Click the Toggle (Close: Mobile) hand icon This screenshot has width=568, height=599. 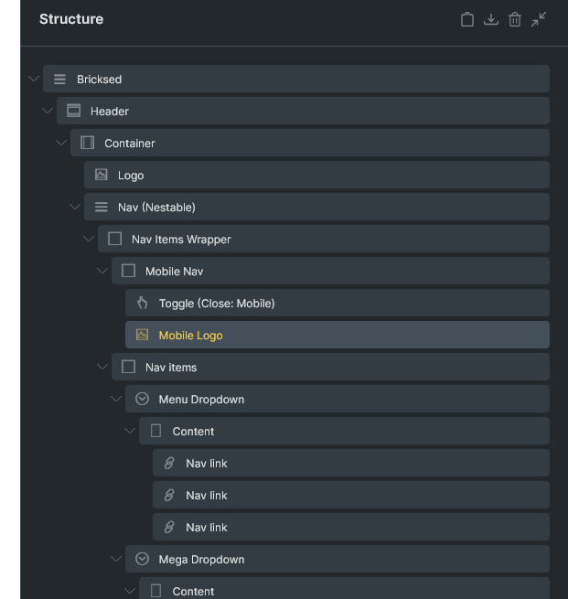pyautogui.click(x=142, y=303)
